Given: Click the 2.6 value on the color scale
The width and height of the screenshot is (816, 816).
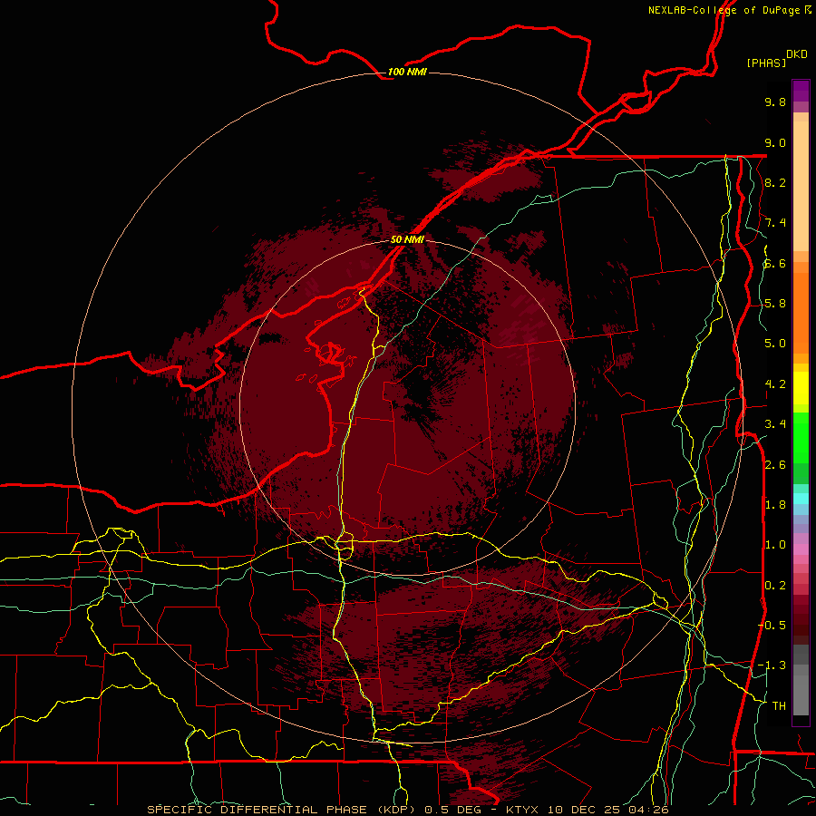Looking at the screenshot, I should (775, 465).
